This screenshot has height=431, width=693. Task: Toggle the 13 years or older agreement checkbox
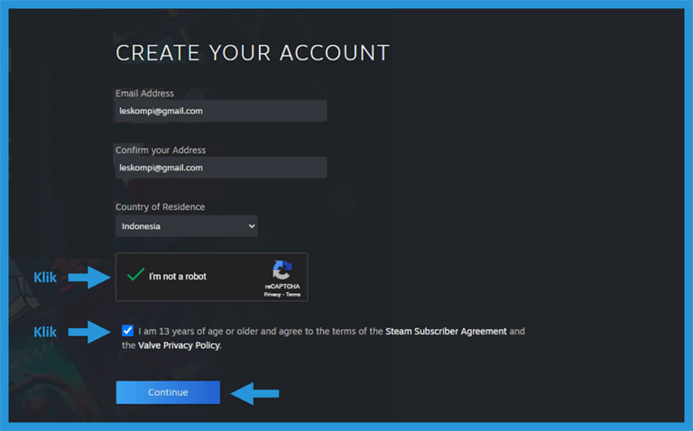click(128, 330)
